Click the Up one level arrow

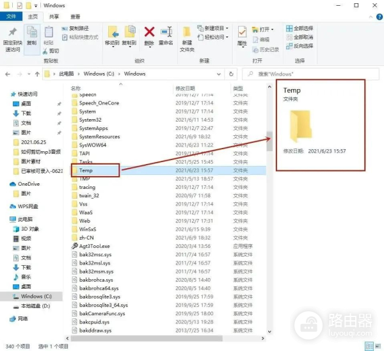37,74
